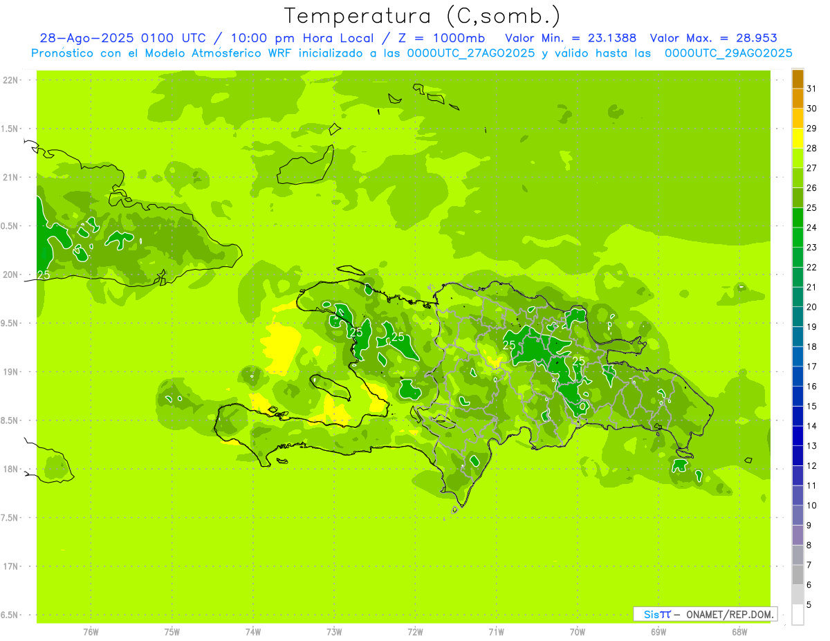Click 'Valor Max. = 28.953' in header
Screen dimensions: 830x641
713,38
